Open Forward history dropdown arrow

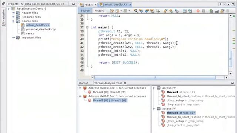pyautogui.click(x=129, y=11)
